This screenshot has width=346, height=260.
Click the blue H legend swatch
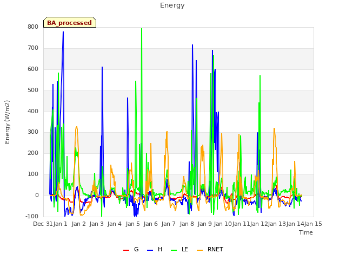point(150,250)
